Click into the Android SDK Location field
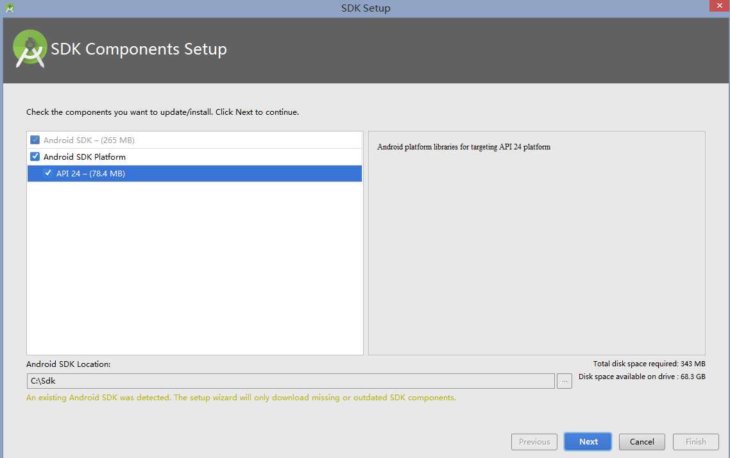Screen dimensions: 730x458 (x=291, y=381)
